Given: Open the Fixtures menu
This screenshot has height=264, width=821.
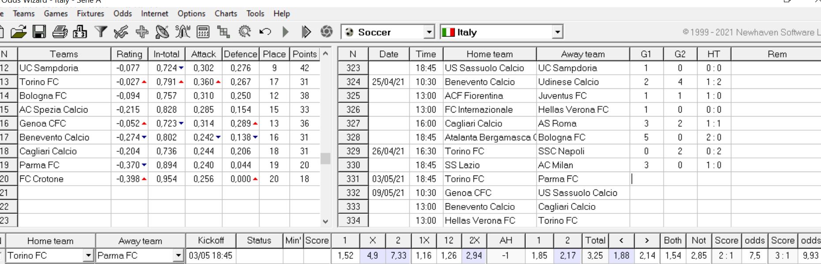Looking at the screenshot, I should point(90,14).
